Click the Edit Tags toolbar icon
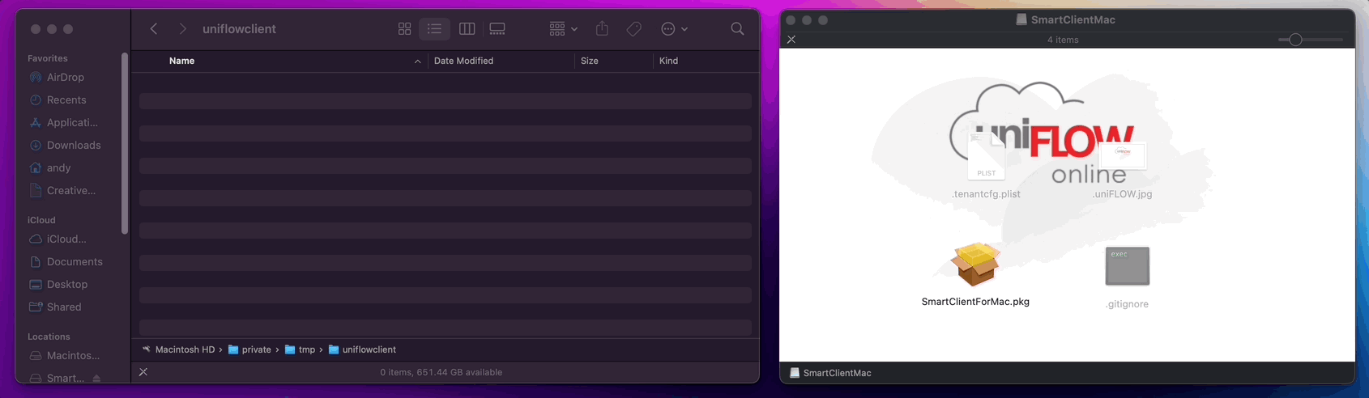This screenshot has height=398, width=1369. click(634, 28)
